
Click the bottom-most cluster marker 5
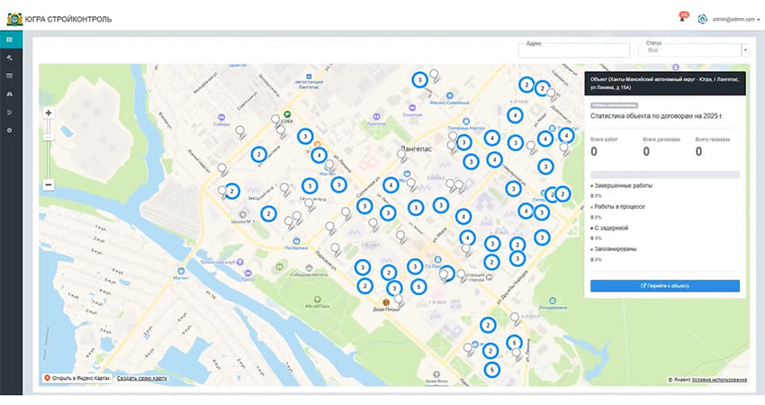point(491,370)
